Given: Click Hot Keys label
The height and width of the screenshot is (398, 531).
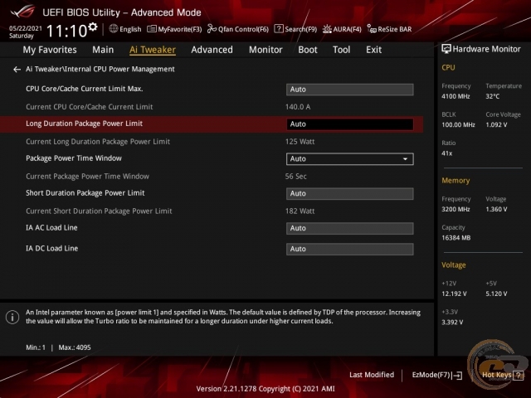Looking at the screenshot, I should click(497, 375).
